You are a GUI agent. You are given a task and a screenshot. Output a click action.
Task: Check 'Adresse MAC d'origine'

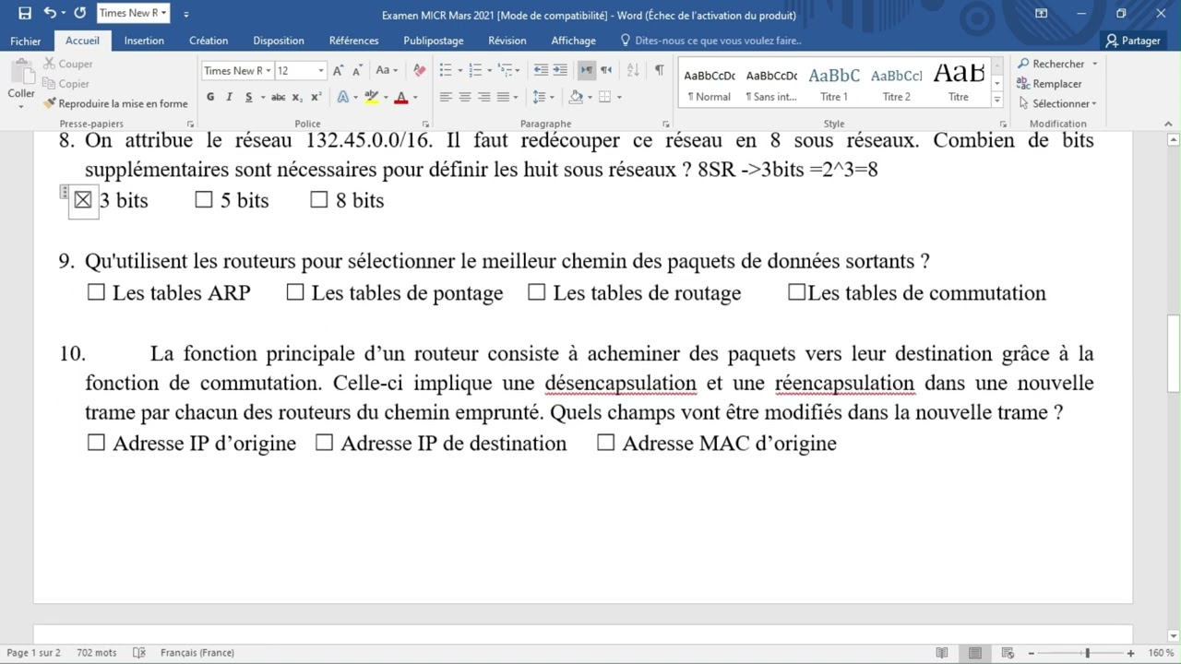click(605, 443)
